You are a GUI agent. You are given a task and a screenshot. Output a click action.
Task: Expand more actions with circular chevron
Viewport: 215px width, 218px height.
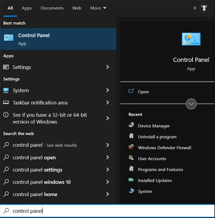[191, 104]
